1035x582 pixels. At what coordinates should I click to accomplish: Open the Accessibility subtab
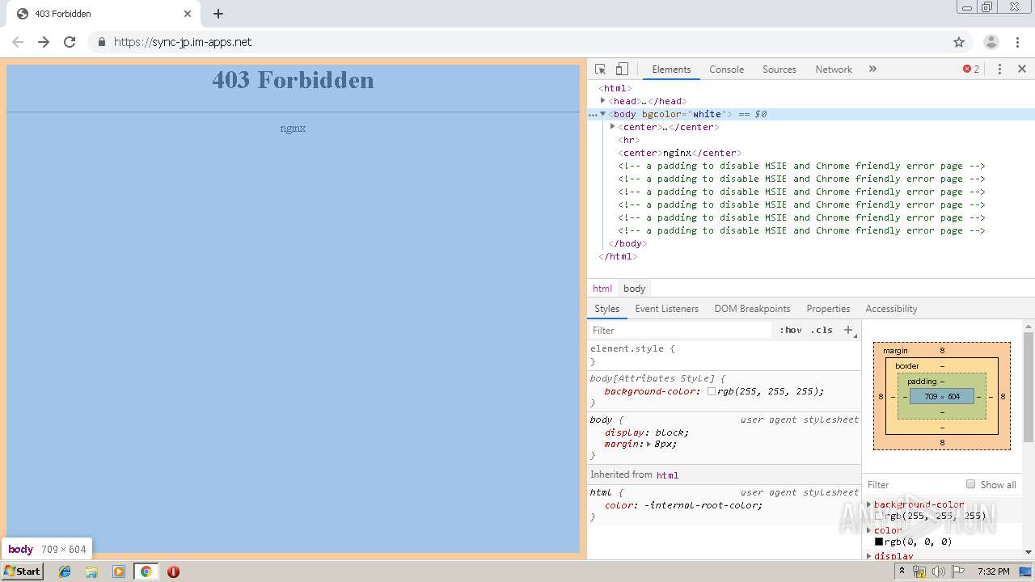pyautogui.click(x=891, y=309)
